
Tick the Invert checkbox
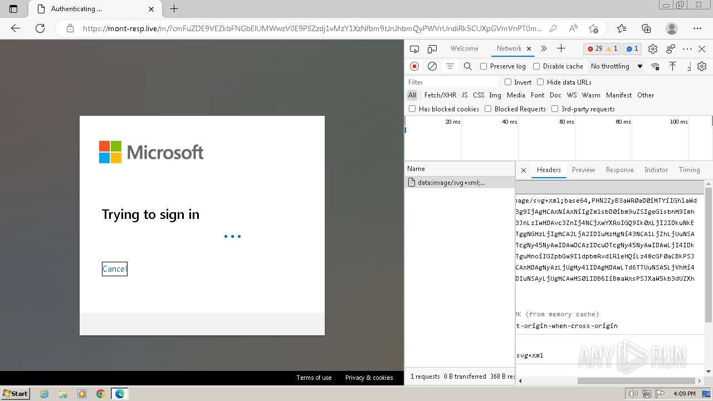pyautogui.click(x=508, y=82)
